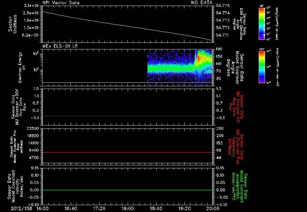The image size is (307, 212).
Task: Click the 18:40 time tick label
Action: click(x=156, y=208)
